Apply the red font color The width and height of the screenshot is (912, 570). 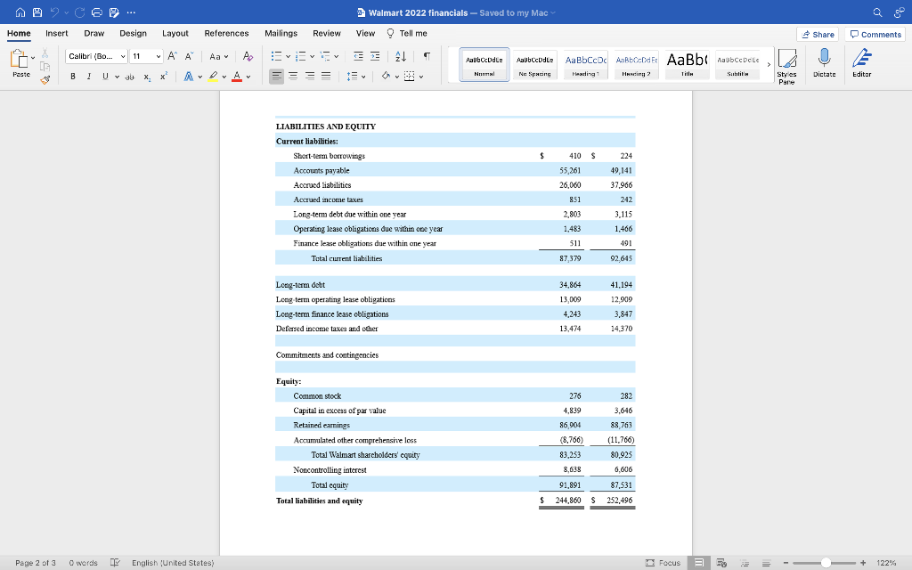point(237,77)
